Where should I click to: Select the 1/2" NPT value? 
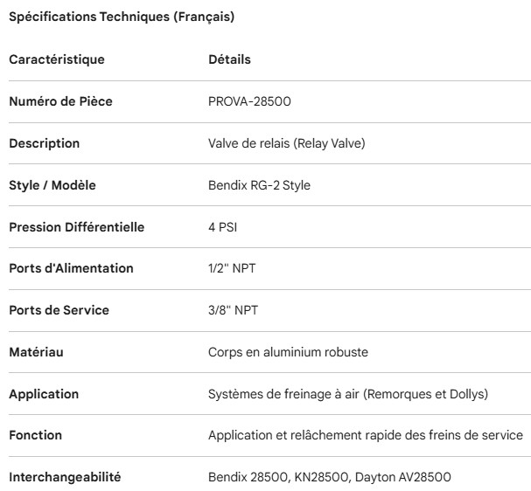232,268
